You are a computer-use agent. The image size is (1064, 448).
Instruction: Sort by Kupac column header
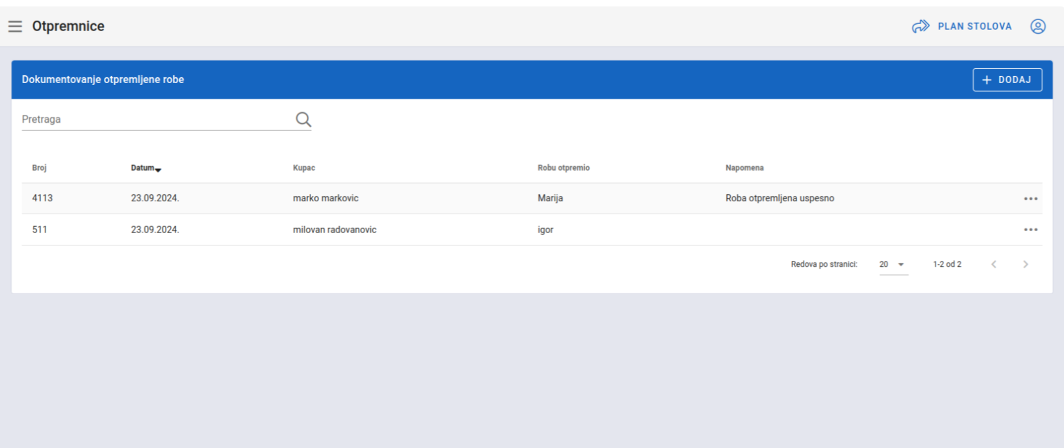303,168
